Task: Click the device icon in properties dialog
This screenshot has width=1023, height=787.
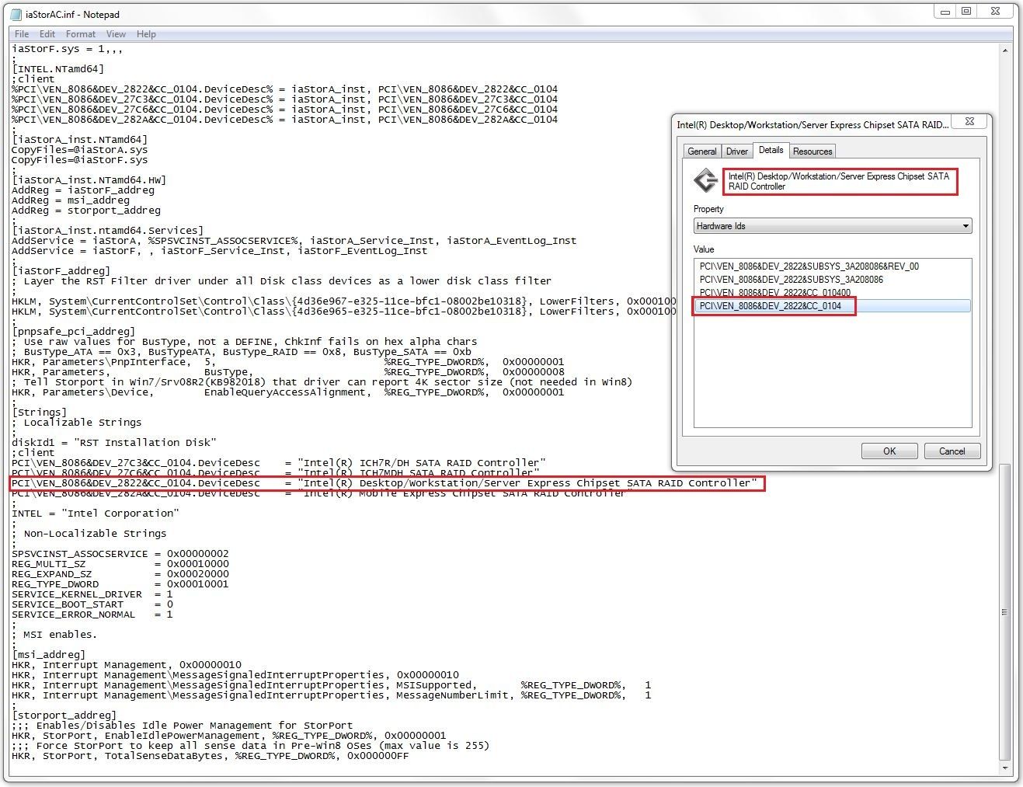Action: [x=705, y=181]
